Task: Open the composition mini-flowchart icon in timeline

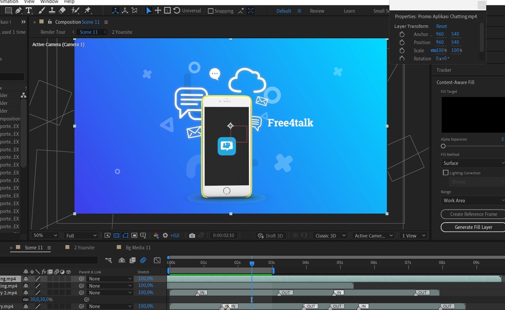Action: click(x=108, y=260)
